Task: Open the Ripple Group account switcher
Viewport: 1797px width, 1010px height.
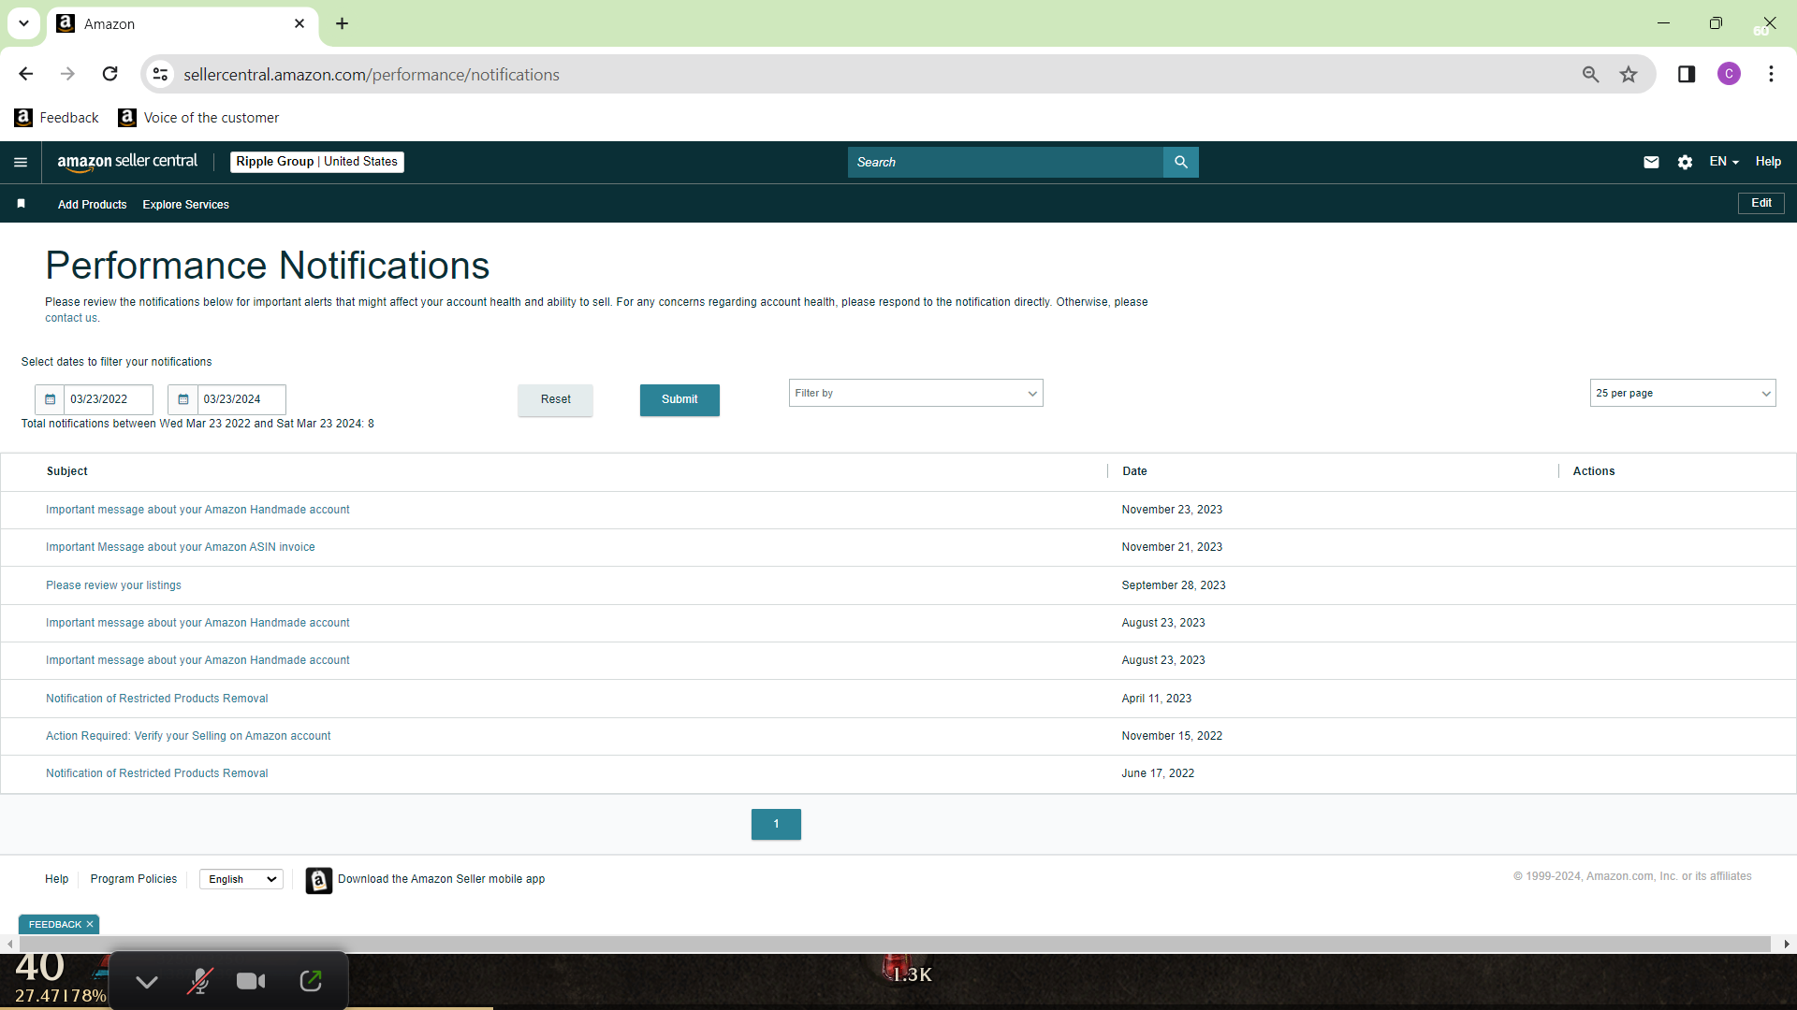Action: [316, 162]
